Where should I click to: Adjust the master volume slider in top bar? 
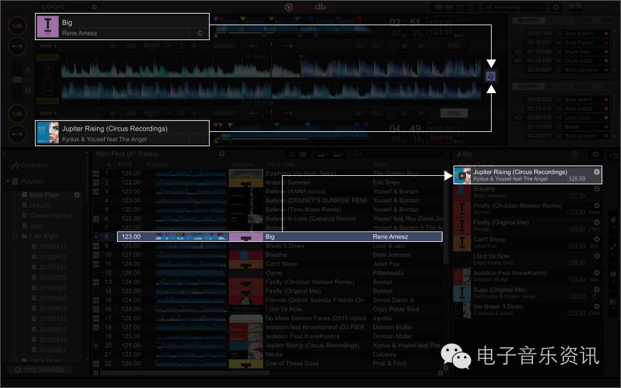pyautogui.click(x=518, y=7)
